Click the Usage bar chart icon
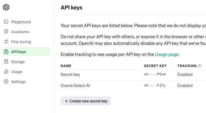This screenshot has width=206, height=113. [x=6, y=72]
